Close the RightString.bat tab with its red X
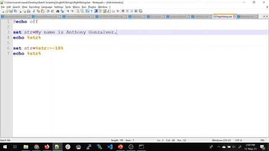The height and width of the screenshot is (151, 269). (x=235, y=17)
